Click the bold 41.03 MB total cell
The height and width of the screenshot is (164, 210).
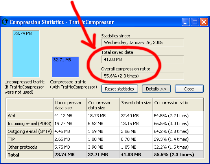coord(136,155)
